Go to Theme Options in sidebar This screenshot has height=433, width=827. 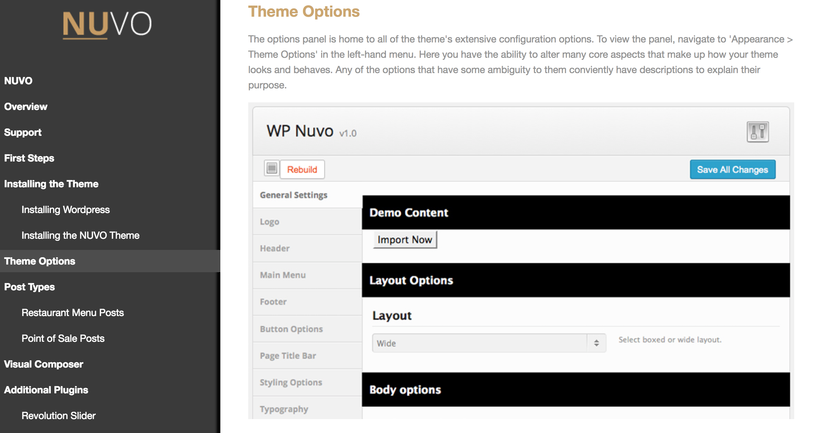40,261
